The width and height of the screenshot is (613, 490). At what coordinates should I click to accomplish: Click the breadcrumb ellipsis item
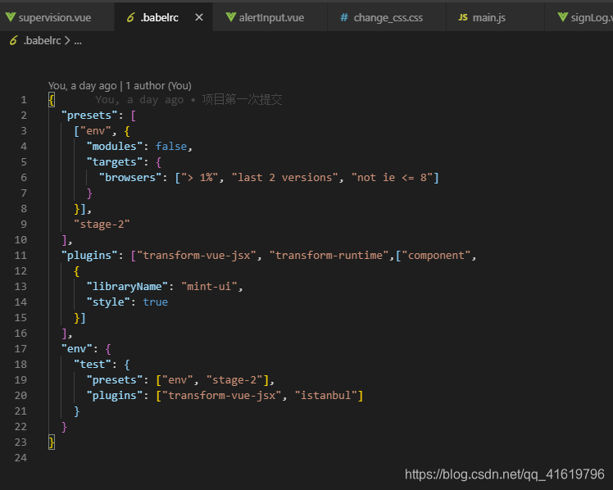coord(78,41)
